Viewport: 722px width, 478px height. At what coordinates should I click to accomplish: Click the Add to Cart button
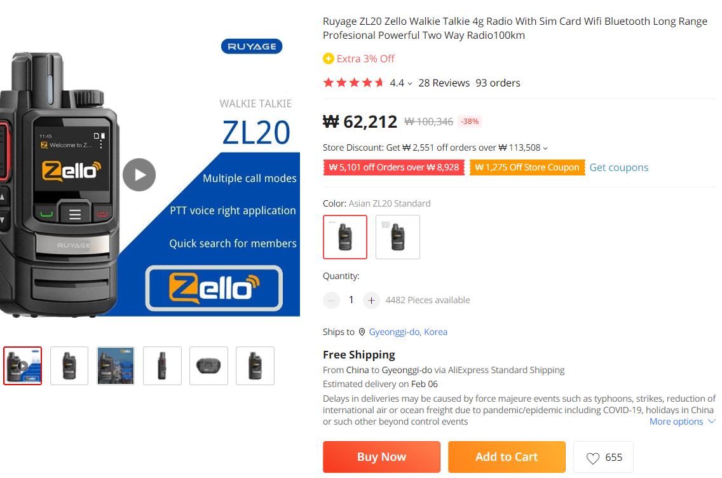coord(507,457)
